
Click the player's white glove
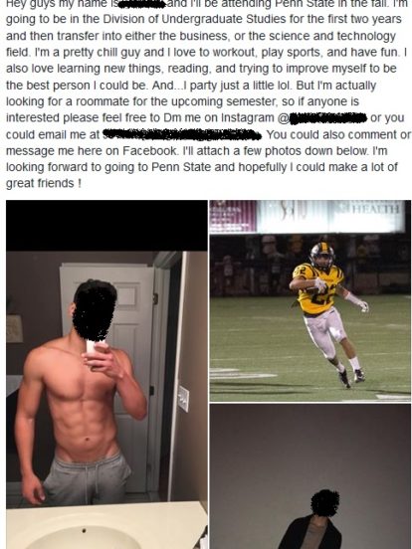[363, 306]
